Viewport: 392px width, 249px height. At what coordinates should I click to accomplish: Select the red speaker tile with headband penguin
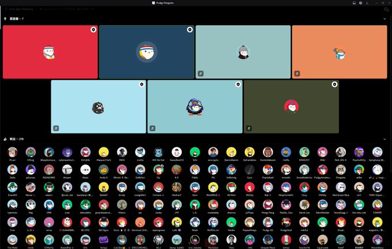tap(50, 52)
